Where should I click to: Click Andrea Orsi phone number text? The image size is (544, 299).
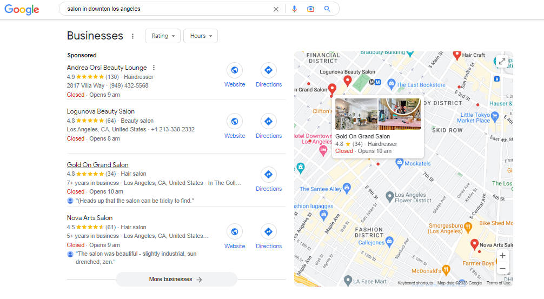coord(129,85)
